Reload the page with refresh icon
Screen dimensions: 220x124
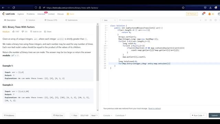coord(14,8)
